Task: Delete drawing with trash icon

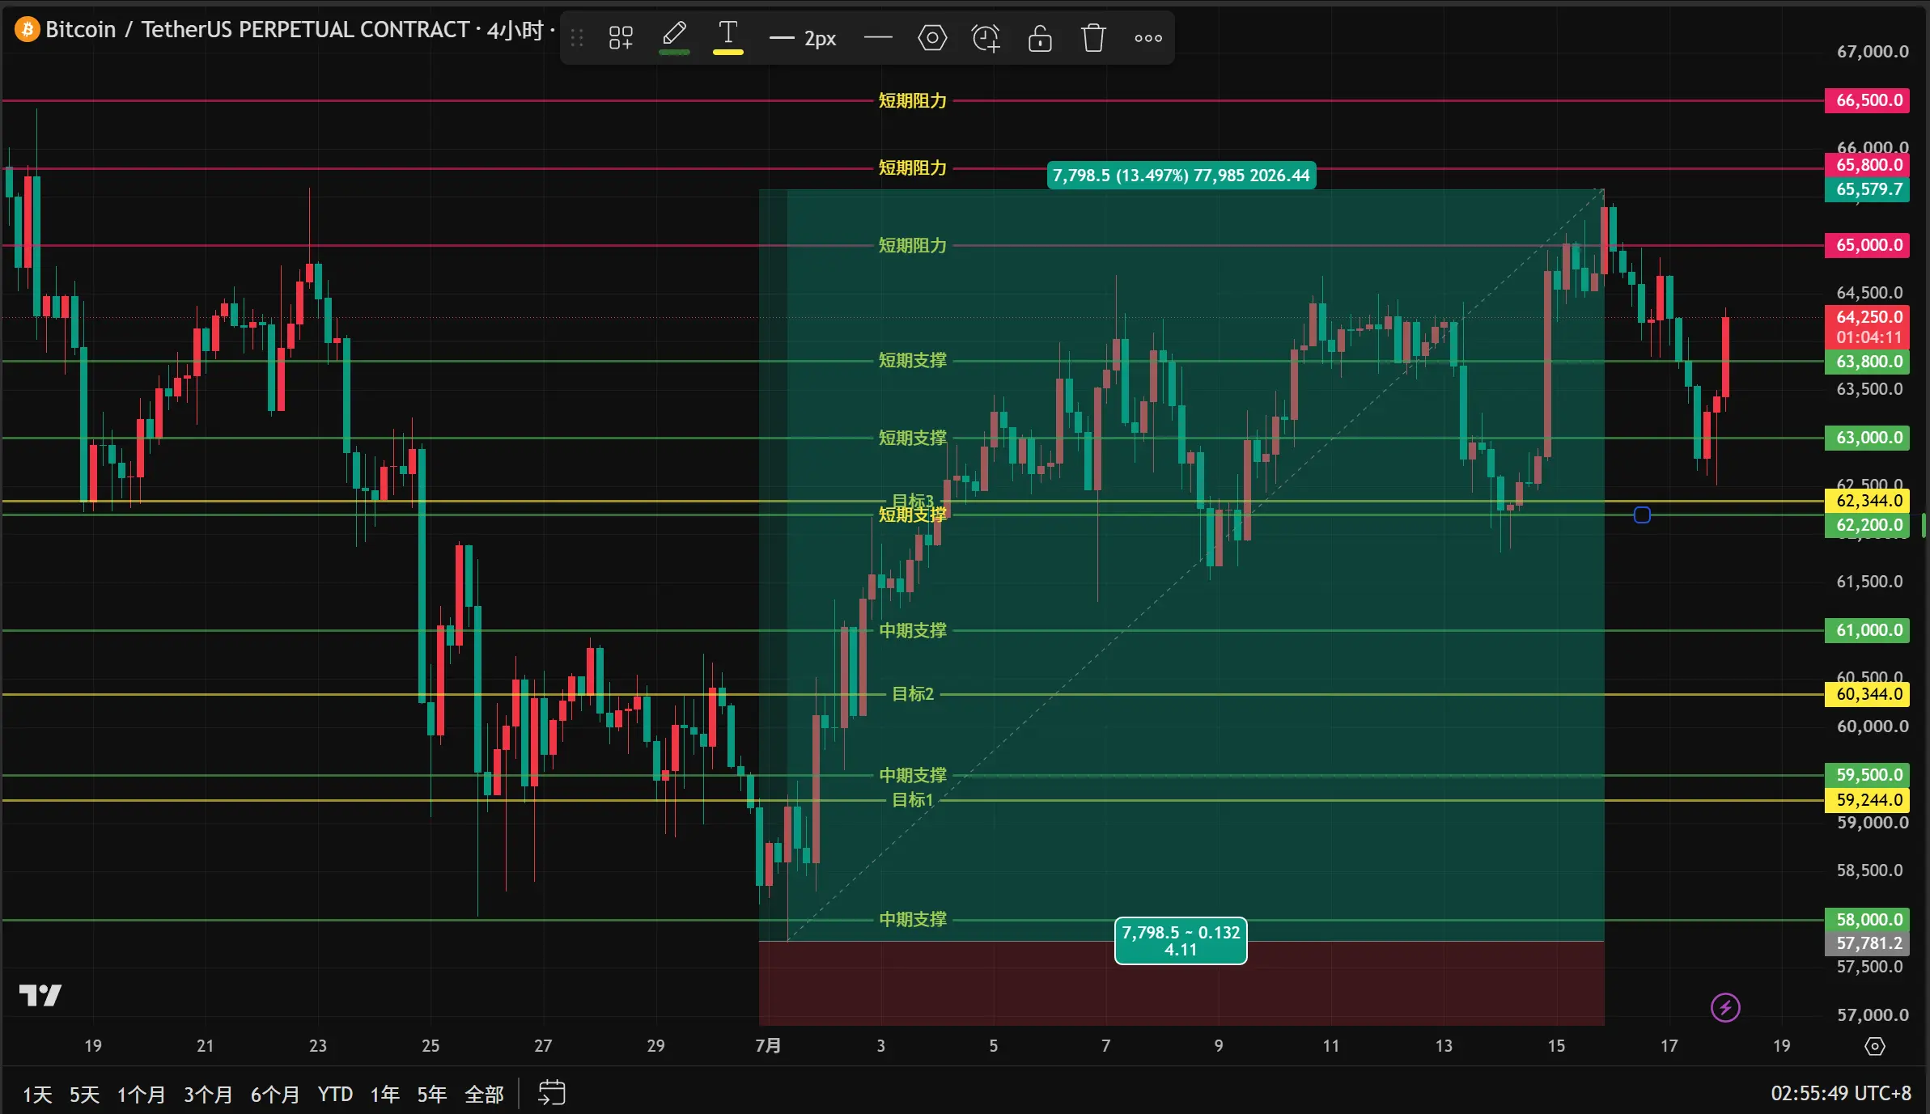Action: tap(1093, 37)
